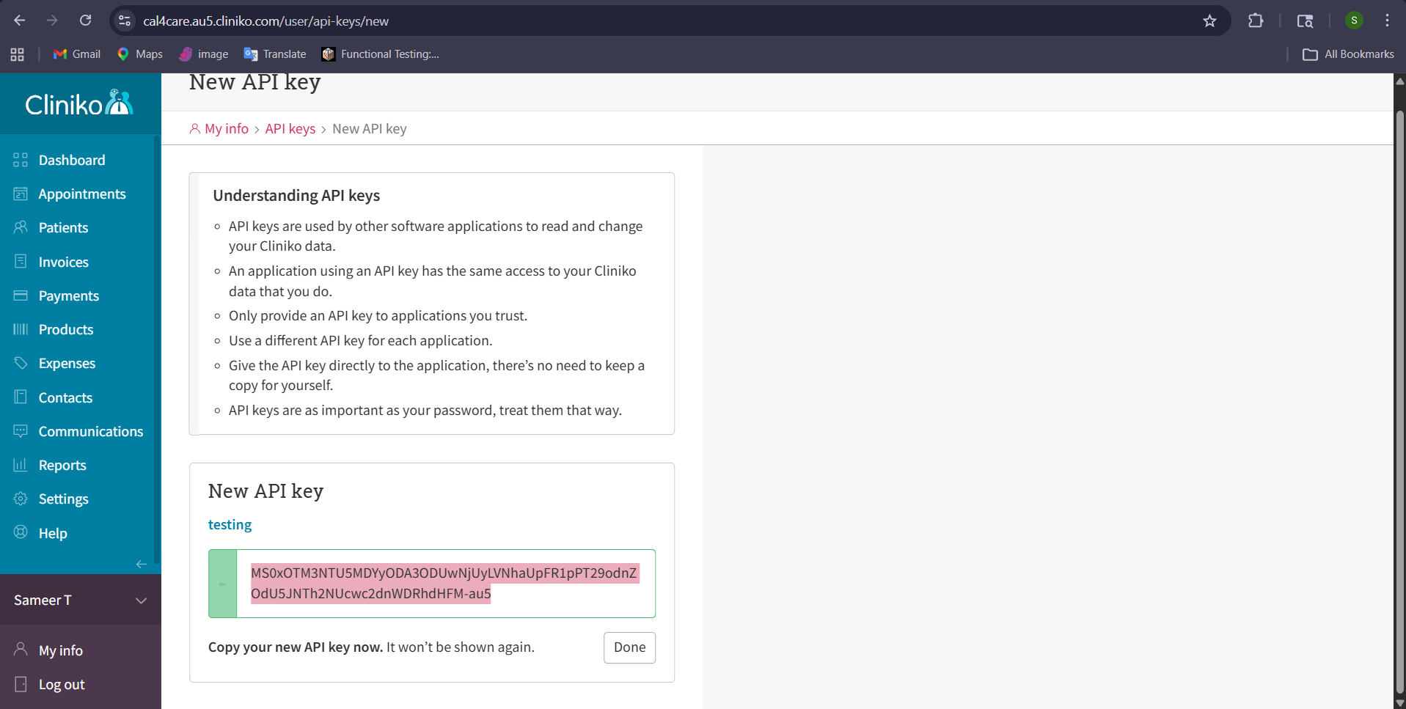Click the green key icon beside API key
The width and height of the screenshot is (1406, 709).
pos(223,584)
